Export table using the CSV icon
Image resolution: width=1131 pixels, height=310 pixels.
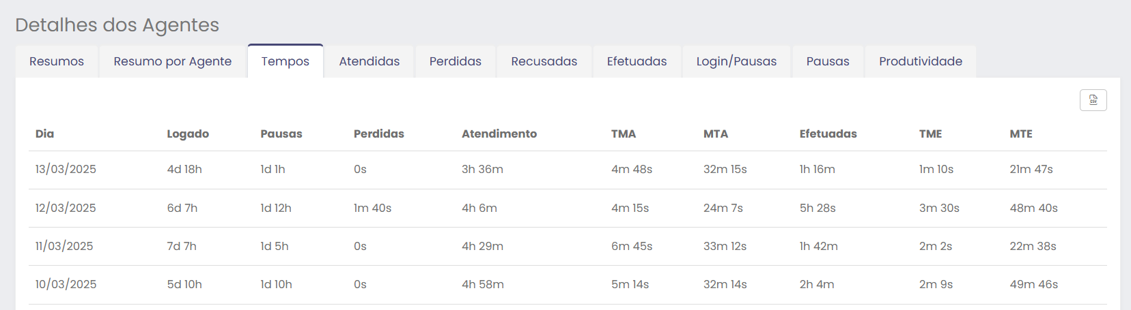(1093, 100)
